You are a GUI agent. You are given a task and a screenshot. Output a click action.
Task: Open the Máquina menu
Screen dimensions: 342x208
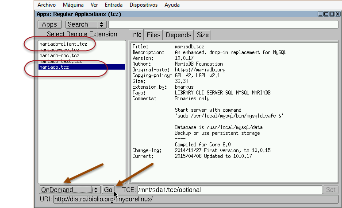(x=73, y=5)
